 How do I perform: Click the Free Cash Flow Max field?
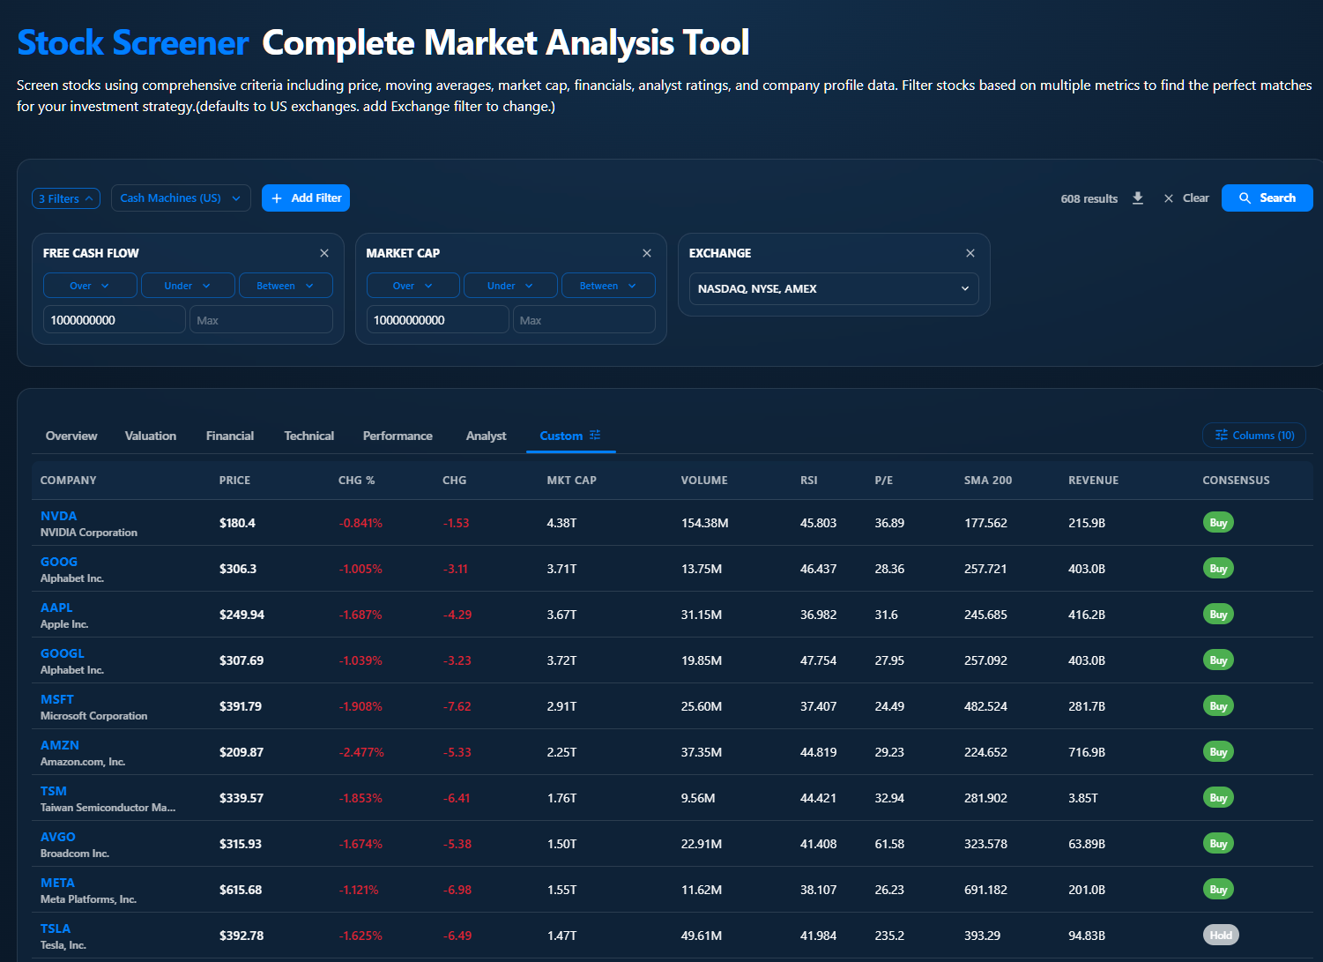tap(261, 319)
